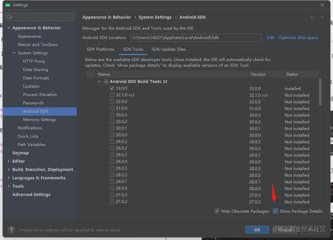Screen dimensions: 333x240
Task: Select the 29.0.1 row name
Action: pos(121,155)
